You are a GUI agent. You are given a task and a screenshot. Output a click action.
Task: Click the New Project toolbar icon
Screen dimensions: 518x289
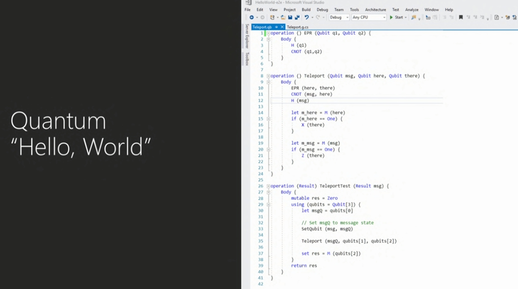pyautogui.click(x=272, y=18)
